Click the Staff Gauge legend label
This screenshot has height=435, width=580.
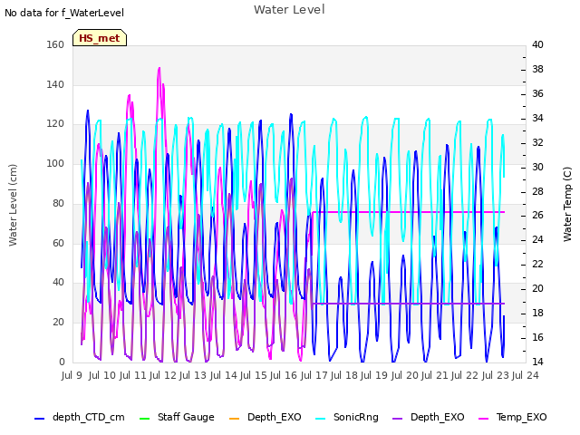tap(186, 417)
